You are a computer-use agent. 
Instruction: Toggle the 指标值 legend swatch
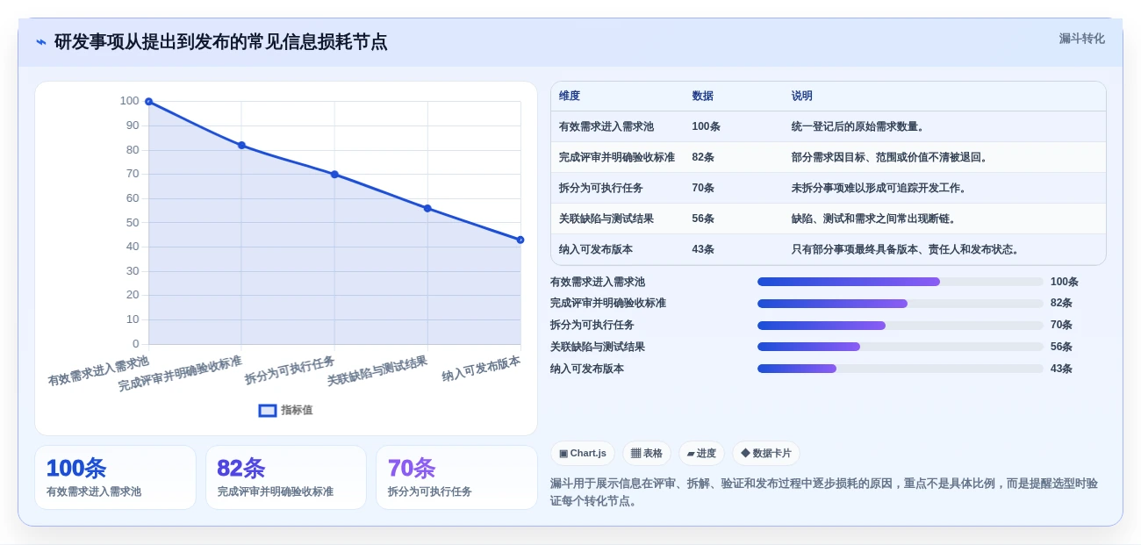click(268, 410)
